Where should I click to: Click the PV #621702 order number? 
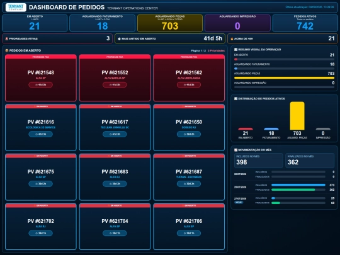pos(40,221)
